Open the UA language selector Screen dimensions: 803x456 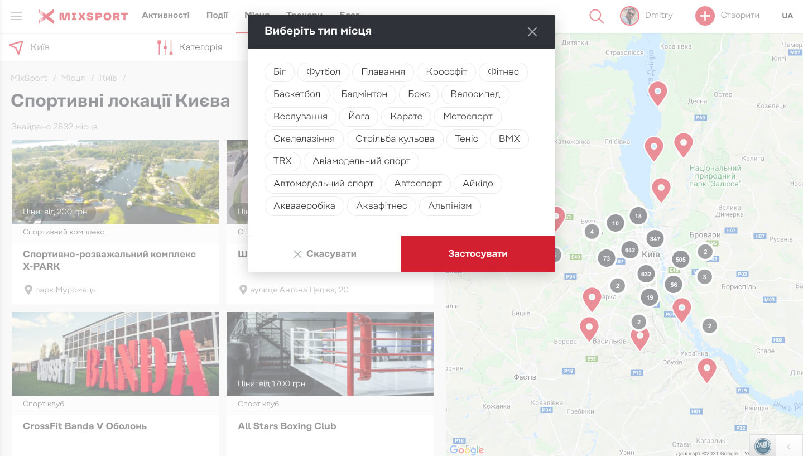click(787, 16)
